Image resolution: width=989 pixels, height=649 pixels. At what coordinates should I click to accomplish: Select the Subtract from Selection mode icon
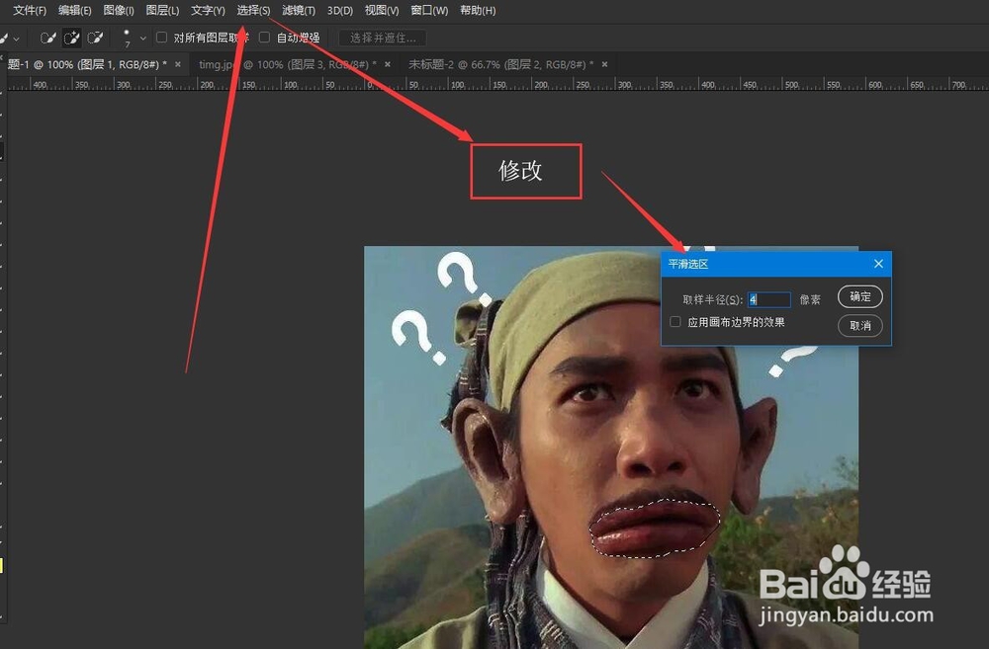[x=95, y=38]
